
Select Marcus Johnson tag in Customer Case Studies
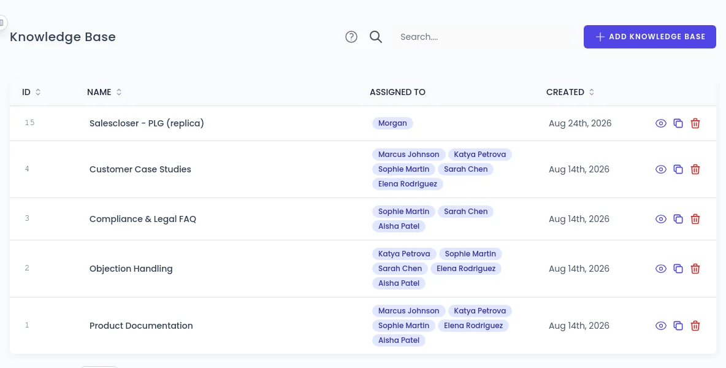(x=408, y=155)
